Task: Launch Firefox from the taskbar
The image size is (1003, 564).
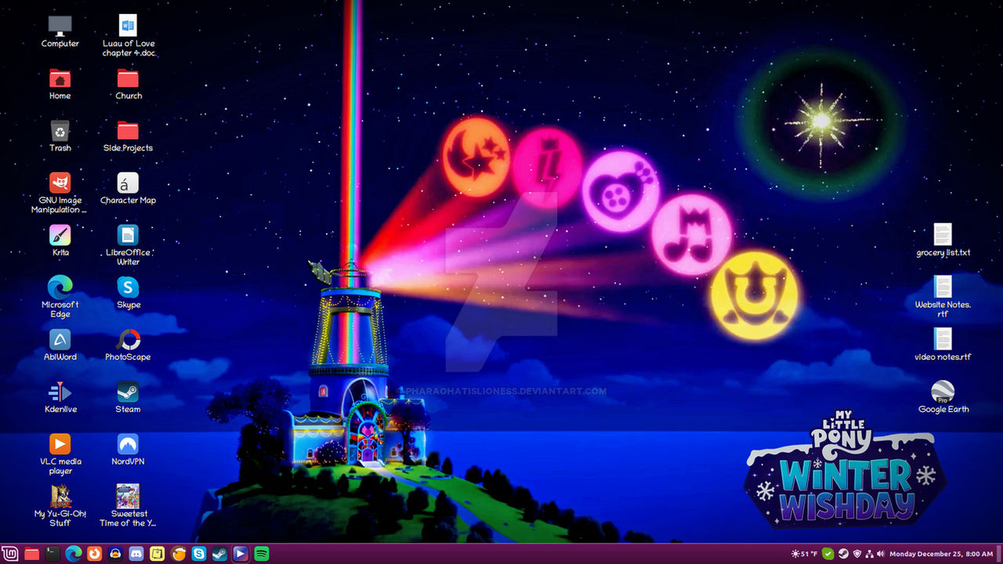Action: (x=94, y=554)
